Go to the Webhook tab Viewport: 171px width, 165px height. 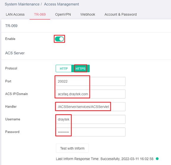(x=88, y=15)
